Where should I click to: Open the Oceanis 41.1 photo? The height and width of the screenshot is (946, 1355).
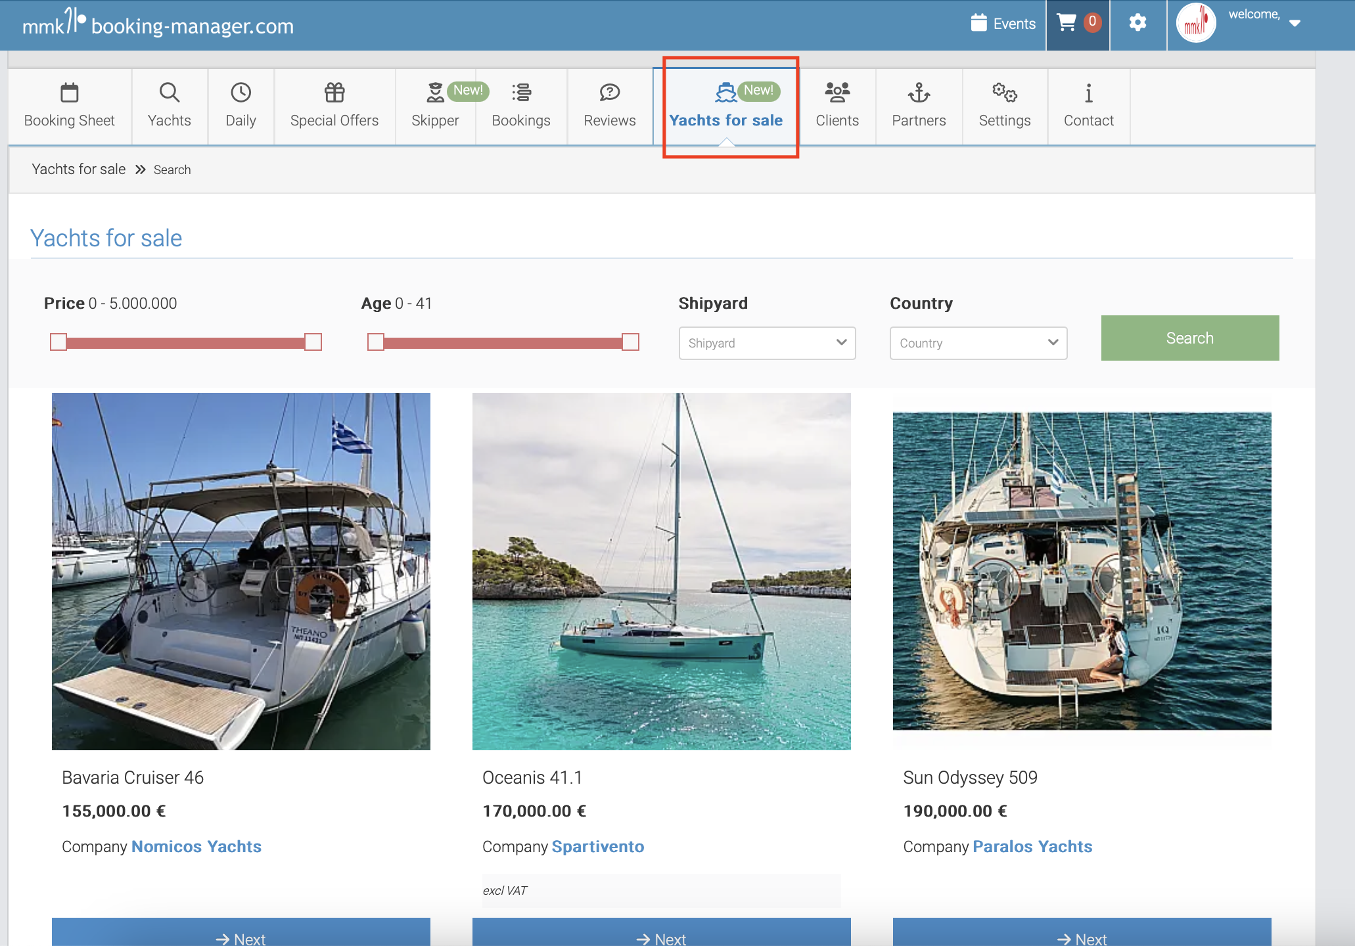(662, 572)
